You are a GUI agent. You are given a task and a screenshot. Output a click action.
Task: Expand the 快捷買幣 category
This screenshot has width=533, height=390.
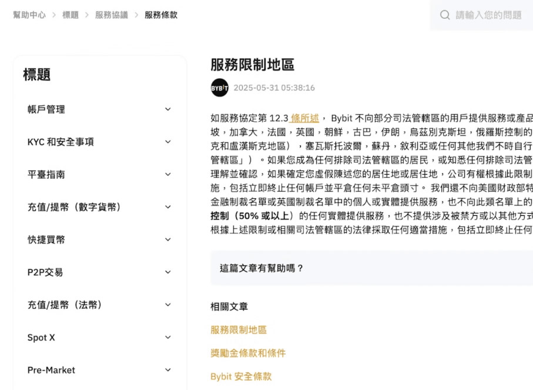click(x=100, y=239)
